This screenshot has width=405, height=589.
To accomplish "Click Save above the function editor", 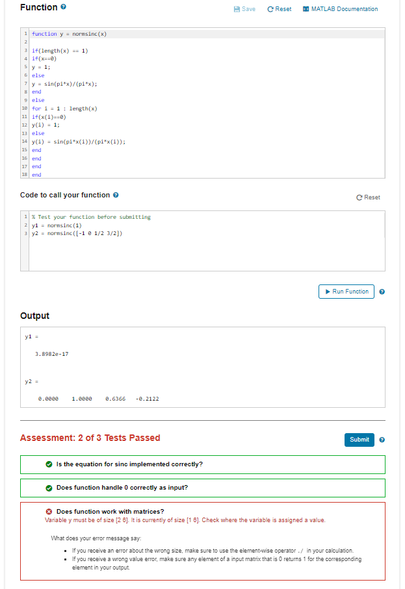I will click(x=244, y=9).
